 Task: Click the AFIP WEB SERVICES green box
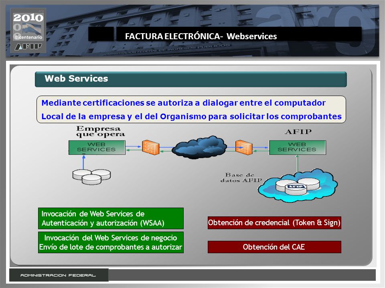tap(297, 148)
